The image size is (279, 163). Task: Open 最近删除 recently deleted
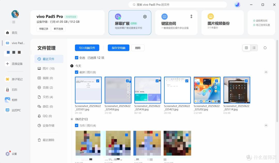click(x=46, y=140)
